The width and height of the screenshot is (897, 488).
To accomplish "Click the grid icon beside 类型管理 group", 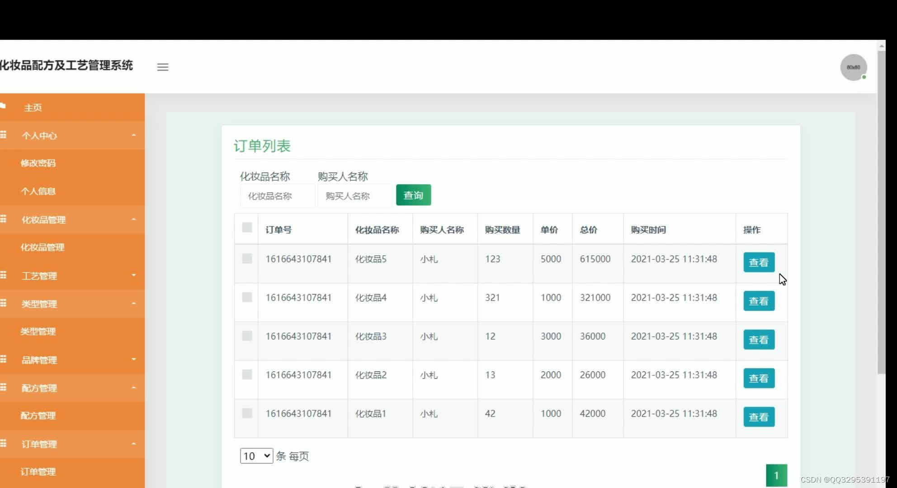I will point(4,303).
